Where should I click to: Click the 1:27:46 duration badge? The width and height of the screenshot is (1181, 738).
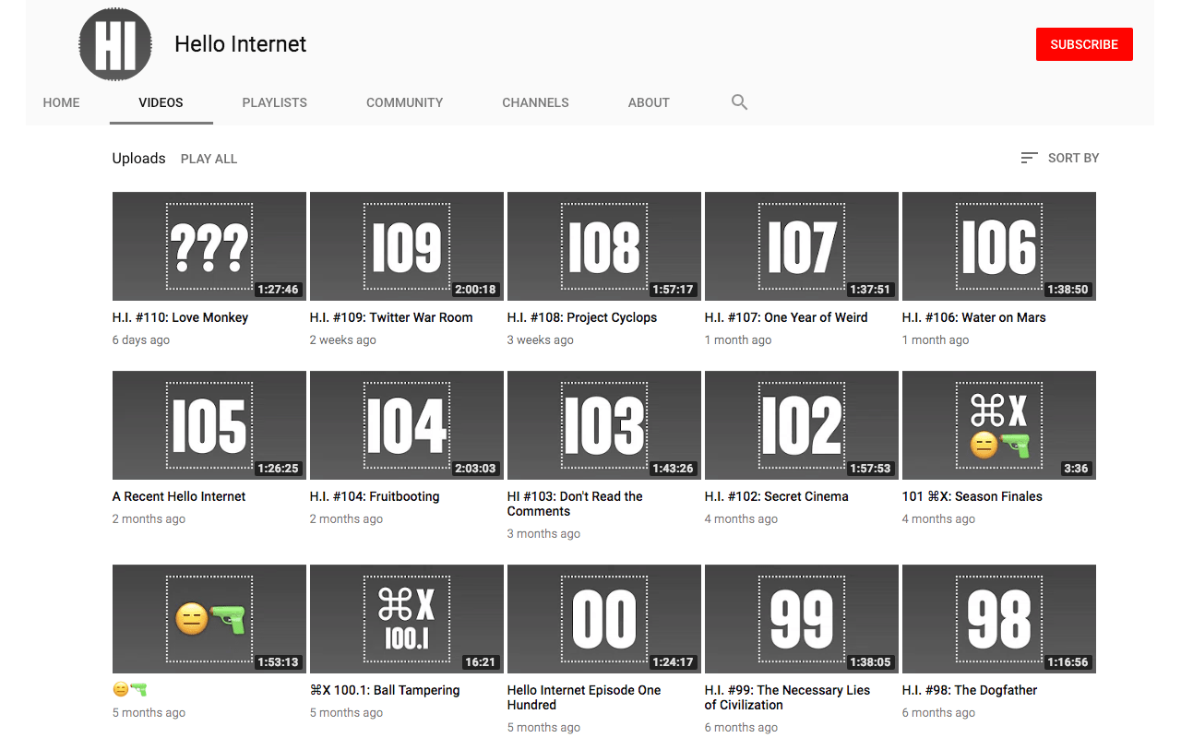coord(279,290)
